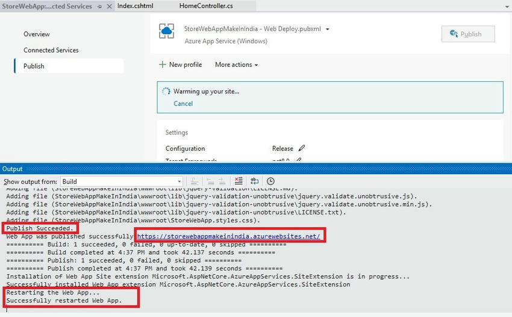Close the StoreWebApp Connected Services tab

click(x=110, y=7)
